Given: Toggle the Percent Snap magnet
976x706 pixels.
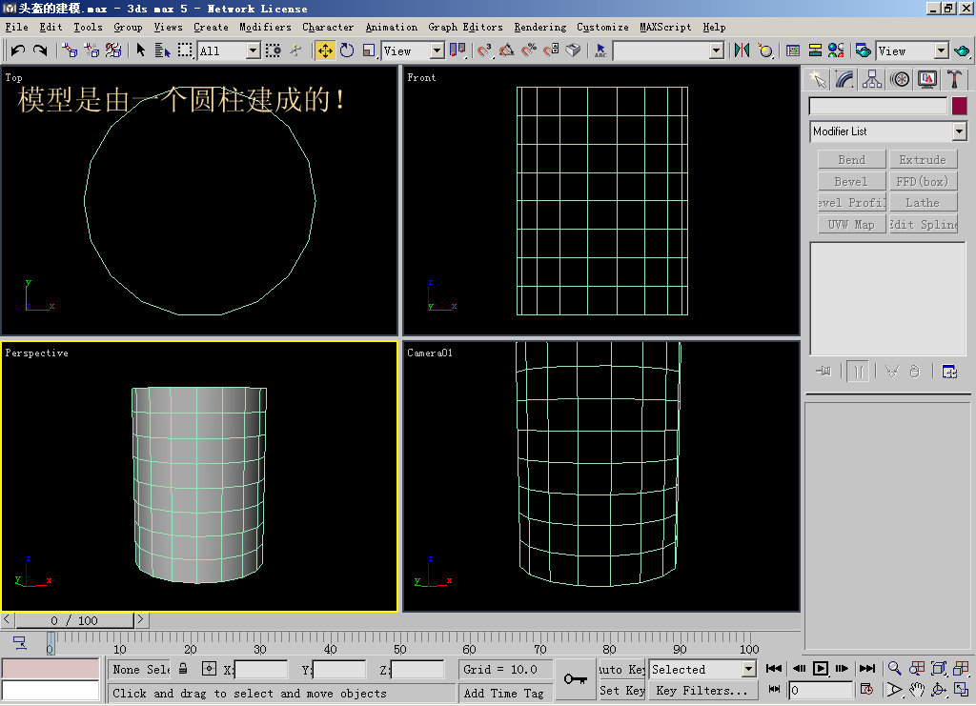Looking at the screenshot, I should 528,50.
